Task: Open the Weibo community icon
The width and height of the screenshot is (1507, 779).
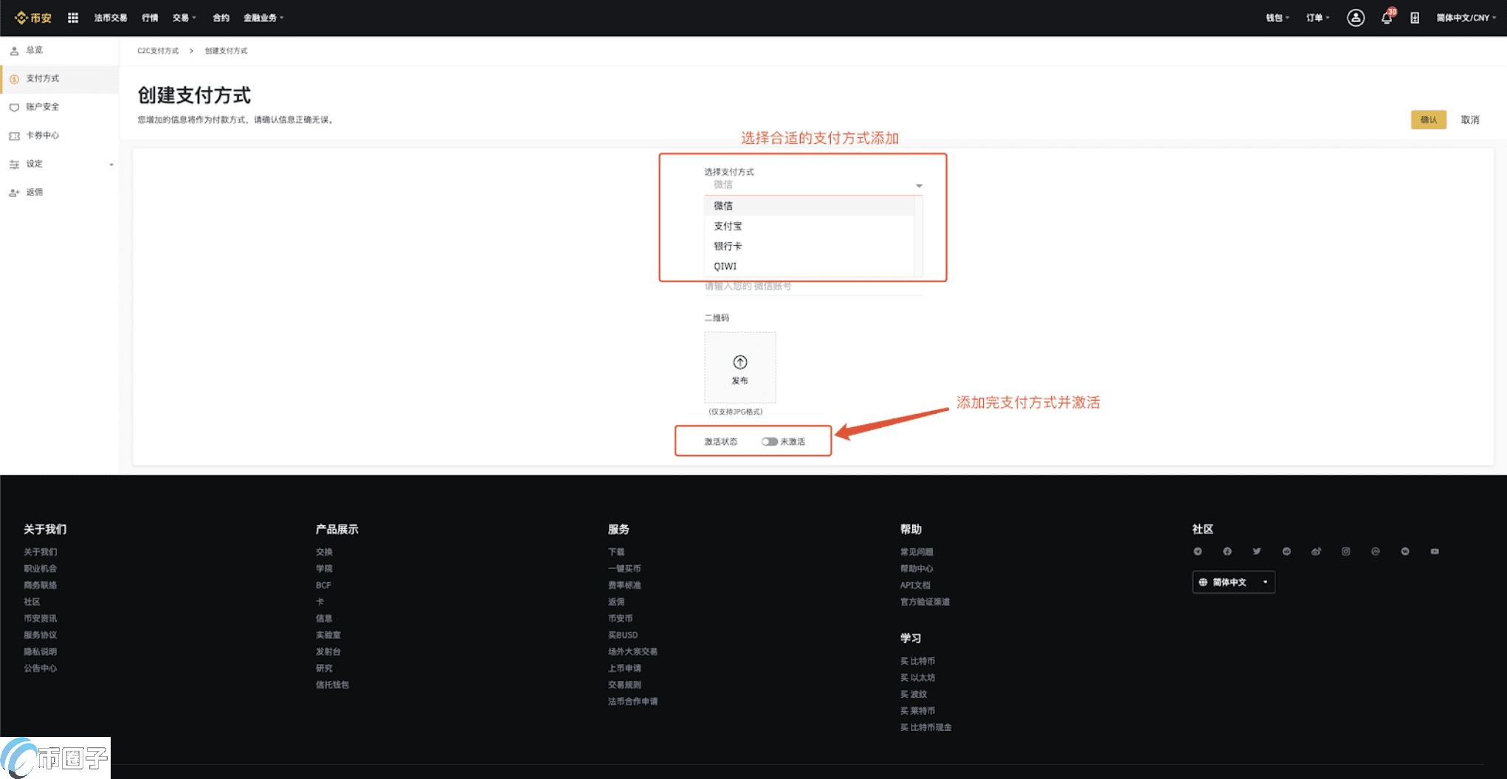Action: pos(1316,551)
